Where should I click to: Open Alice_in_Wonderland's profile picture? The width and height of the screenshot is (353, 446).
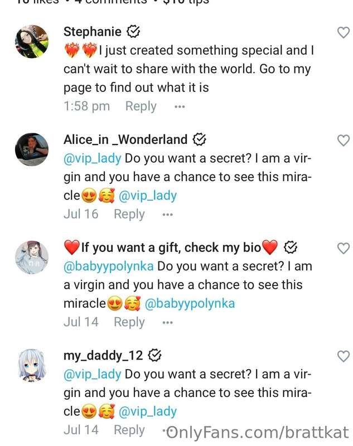tap(32, 149)
